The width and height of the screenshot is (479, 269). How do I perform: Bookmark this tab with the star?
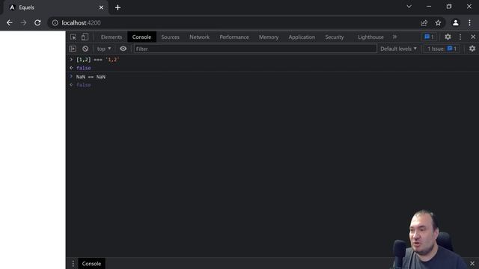click(438, 23)
